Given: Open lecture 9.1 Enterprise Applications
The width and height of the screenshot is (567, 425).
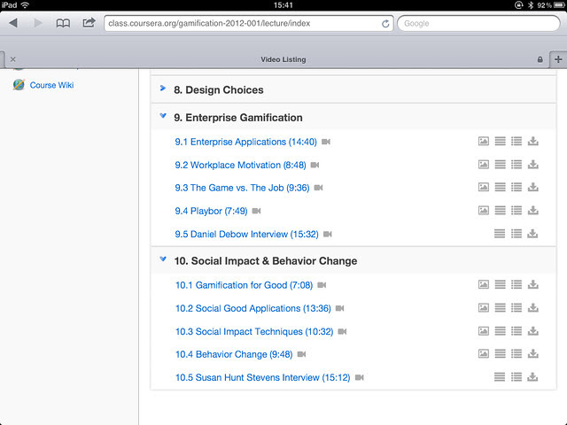Looking at the screenshot, I should (x=245, y=142).
